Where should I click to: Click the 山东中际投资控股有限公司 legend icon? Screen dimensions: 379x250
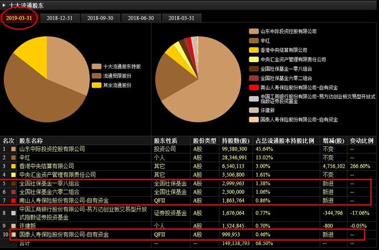(253, 30)
